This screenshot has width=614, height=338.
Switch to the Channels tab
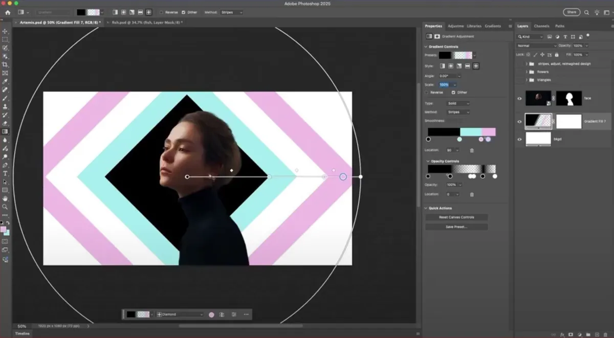(541, 26)
